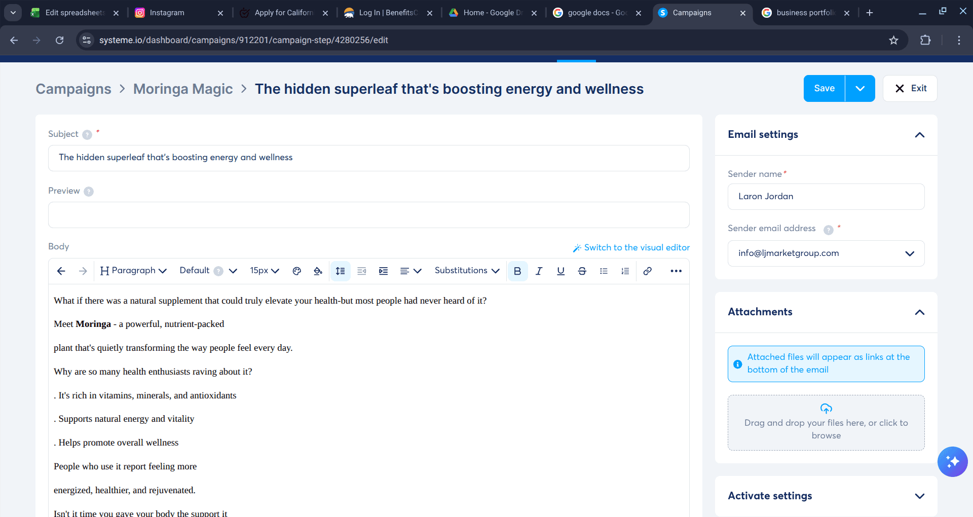
Task: Apply strikethrough to selected text
Action: (x=582, y=271)
